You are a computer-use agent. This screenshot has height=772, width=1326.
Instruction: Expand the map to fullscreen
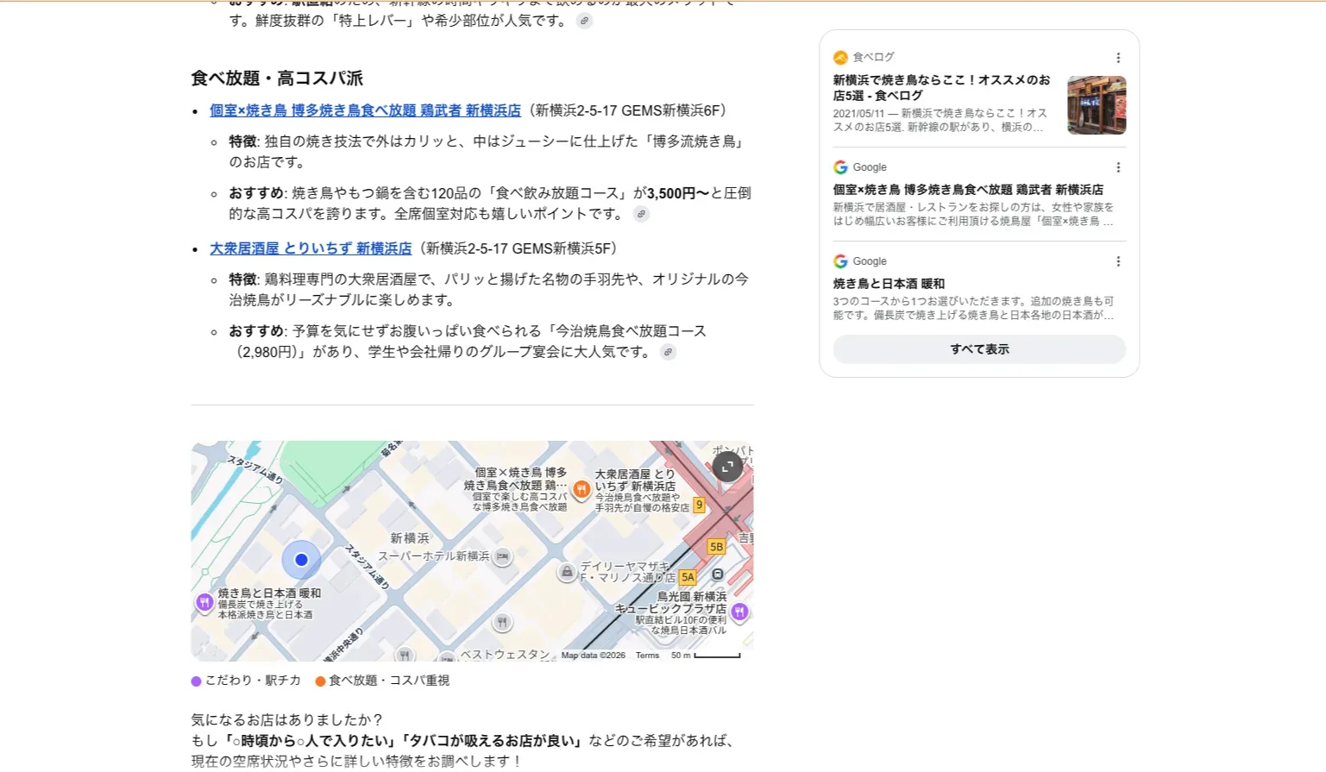click(727, 467)
